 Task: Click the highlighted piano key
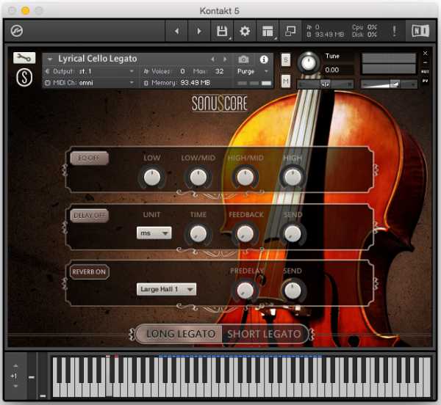pyautogui.click(x=109, y=390)
